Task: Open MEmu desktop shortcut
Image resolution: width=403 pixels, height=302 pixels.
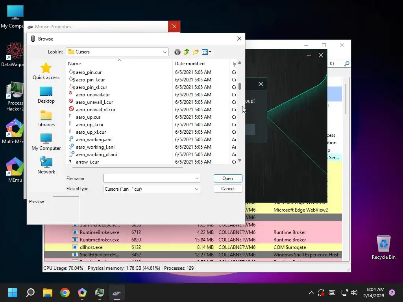Action: (15, 170)
